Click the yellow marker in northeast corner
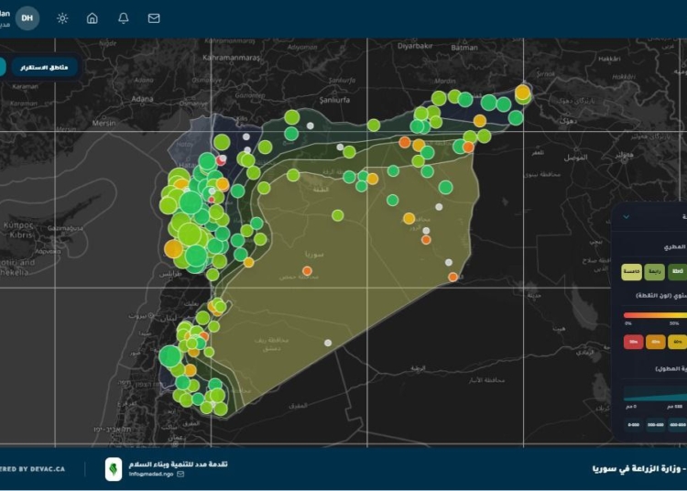687x491 pixels. 522,92
